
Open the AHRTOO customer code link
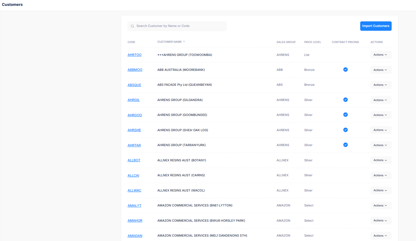coord(134,55)
